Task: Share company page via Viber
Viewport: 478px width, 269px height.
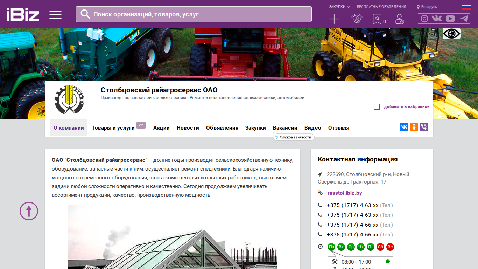Action: tap(424, 127)
